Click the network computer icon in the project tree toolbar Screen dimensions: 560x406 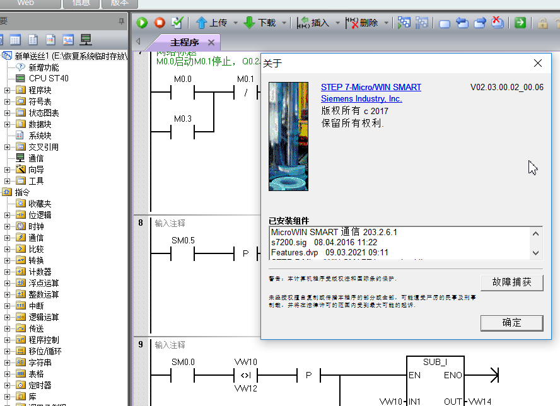[x=86, y=40]
